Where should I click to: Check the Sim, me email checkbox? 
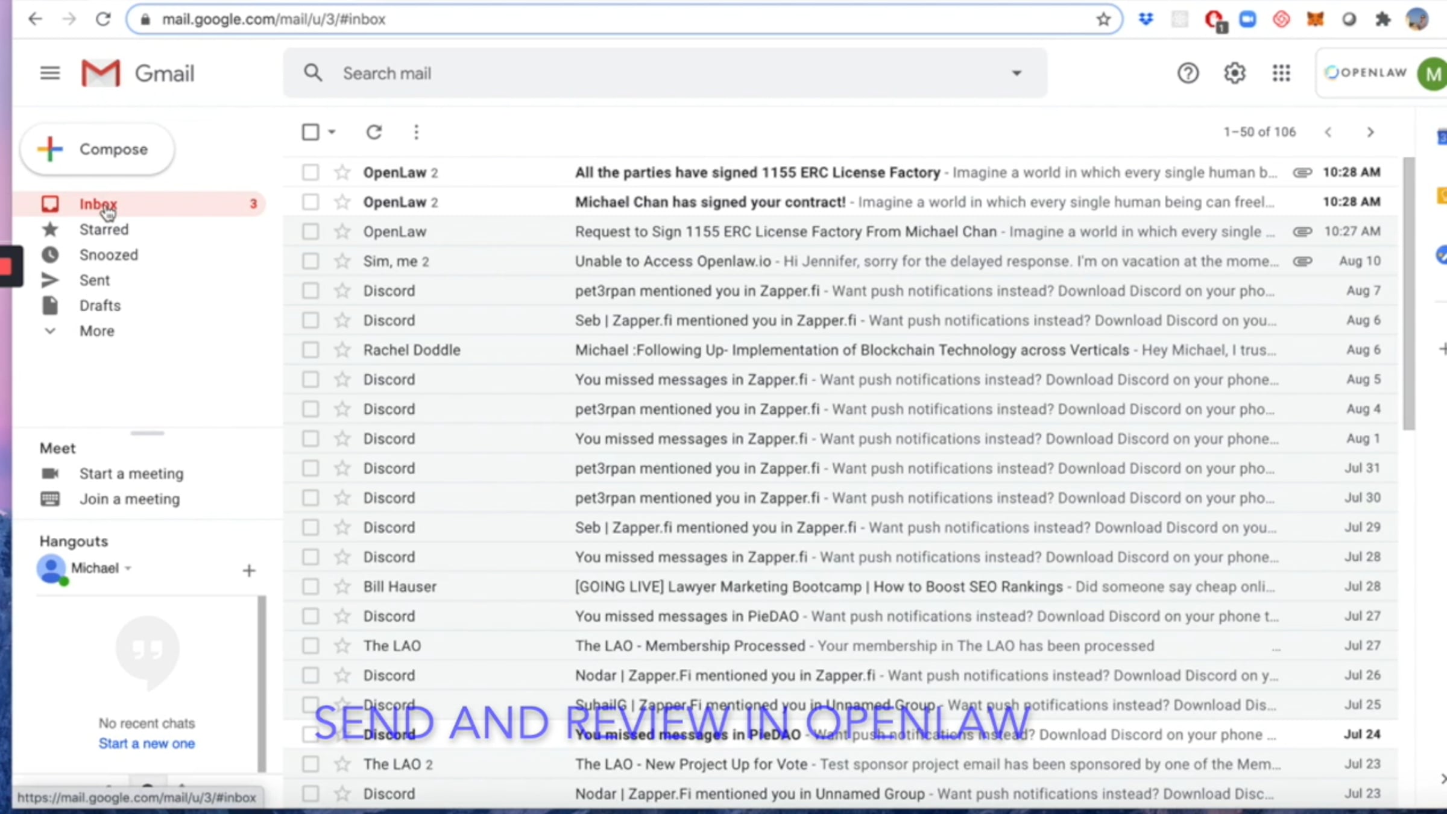311,261
